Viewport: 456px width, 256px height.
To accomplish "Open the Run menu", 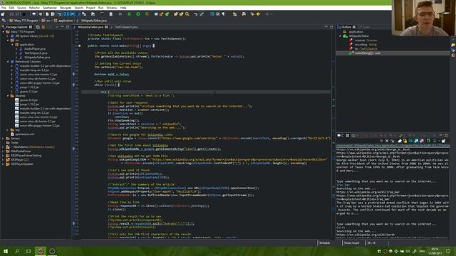I will click(100, 8).
